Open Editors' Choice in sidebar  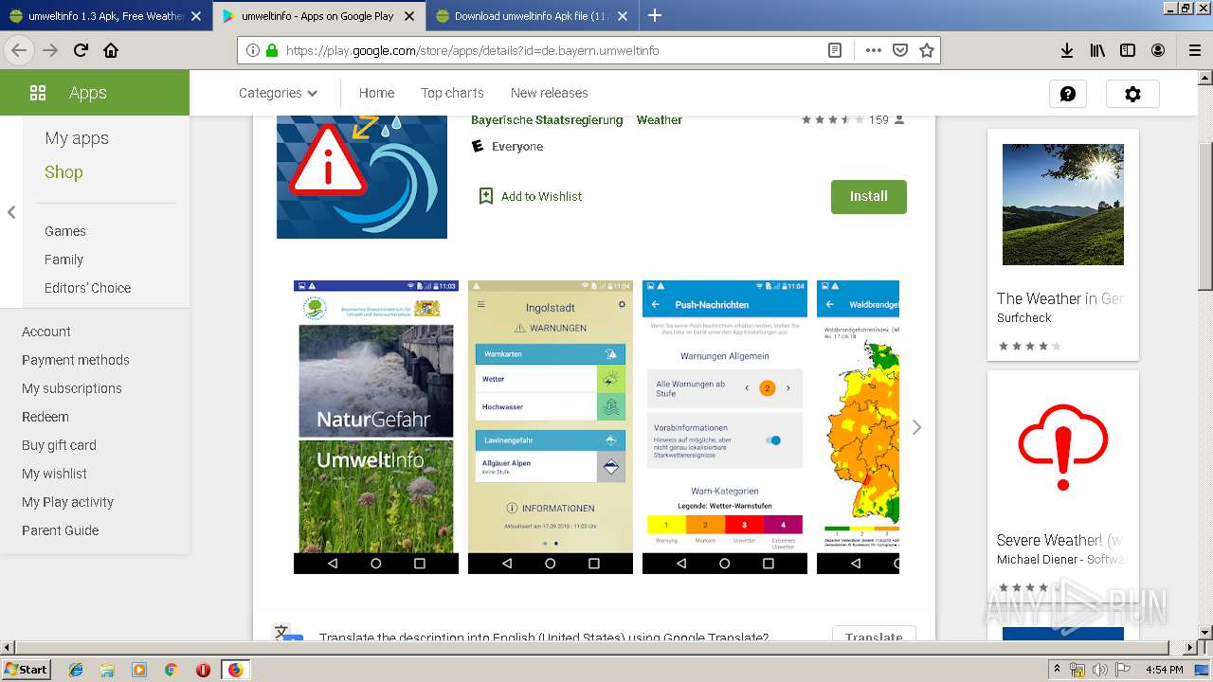pyautogui.click(x=88, y=288)
